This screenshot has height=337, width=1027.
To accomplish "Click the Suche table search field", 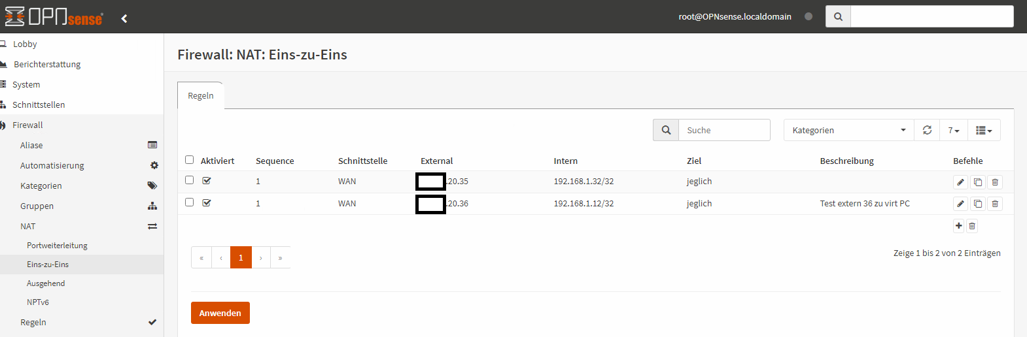I will click(x=724, y=130).
